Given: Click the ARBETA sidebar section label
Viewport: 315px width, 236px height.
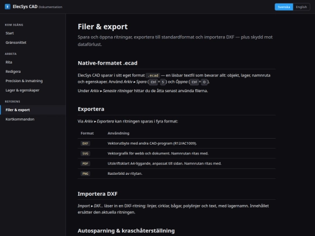Looking at the screenshot, I should click(10, 54).
